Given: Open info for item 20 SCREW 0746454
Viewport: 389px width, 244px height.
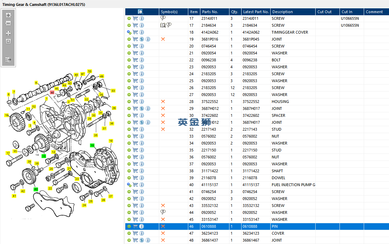Looking at the screenshot, I should click(142, 46).
